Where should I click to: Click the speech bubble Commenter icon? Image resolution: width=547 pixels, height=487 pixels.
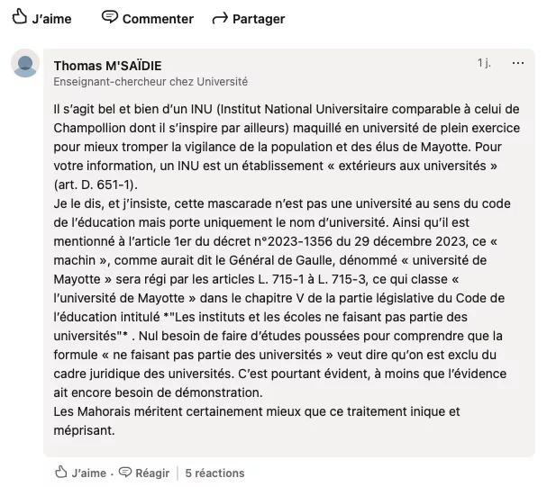click(110, 17)
